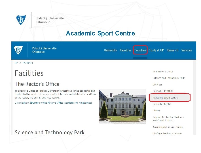Open the Study at UP menu
The height and width of the screenshot is (153, 201).
[156, 50]
